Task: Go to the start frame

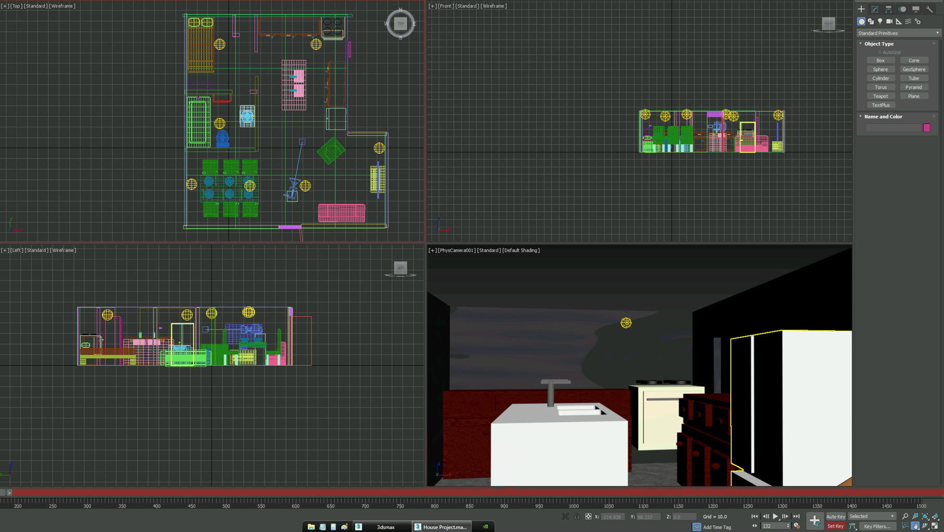Action: pyautogui.click(x=755, y=516)
